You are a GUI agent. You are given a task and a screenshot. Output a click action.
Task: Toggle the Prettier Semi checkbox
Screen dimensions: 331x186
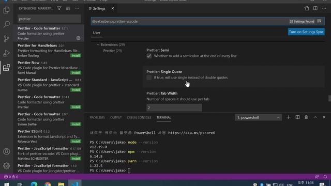pyautogui.click(x=149, y=56)
